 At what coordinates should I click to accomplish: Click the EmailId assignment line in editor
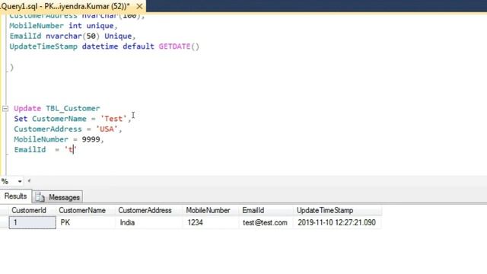46,150
